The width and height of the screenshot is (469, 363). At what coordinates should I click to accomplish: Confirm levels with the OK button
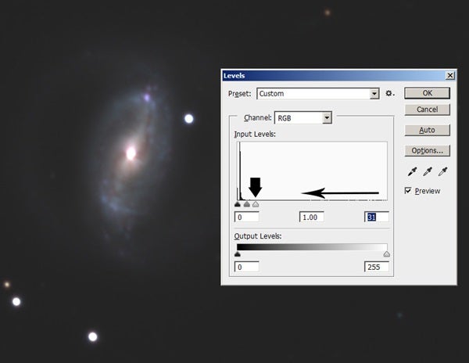[x=427, y=93]
